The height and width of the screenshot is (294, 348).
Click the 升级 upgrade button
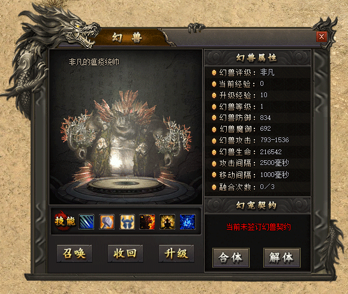click(176, 254)
